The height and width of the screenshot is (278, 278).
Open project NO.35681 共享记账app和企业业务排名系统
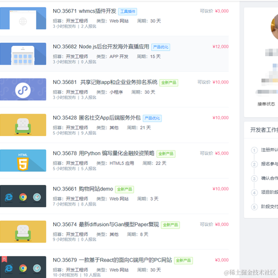(105, 82)
